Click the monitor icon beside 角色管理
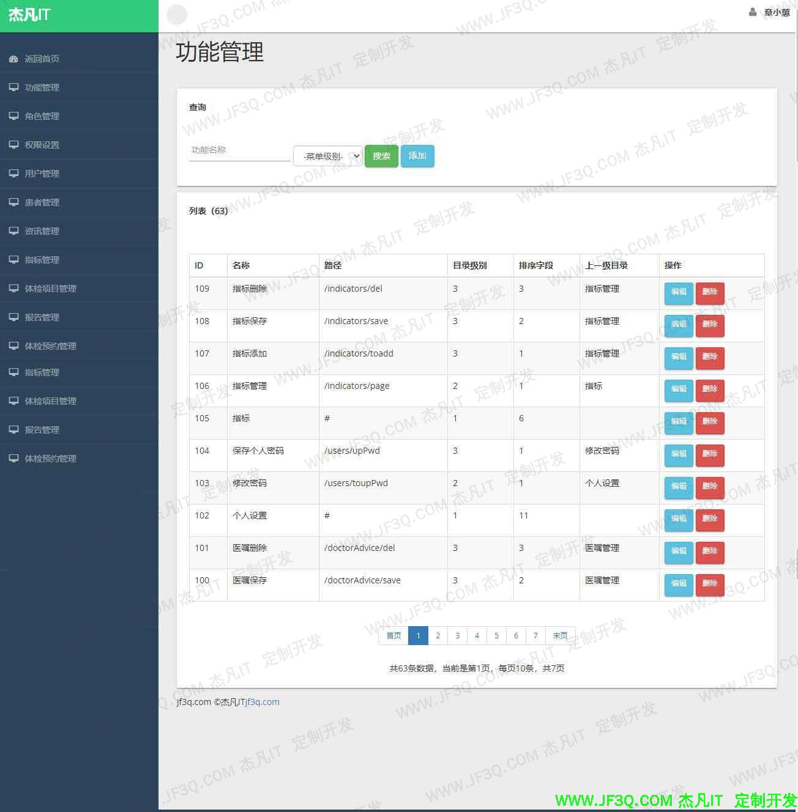 tap(13, 116)
